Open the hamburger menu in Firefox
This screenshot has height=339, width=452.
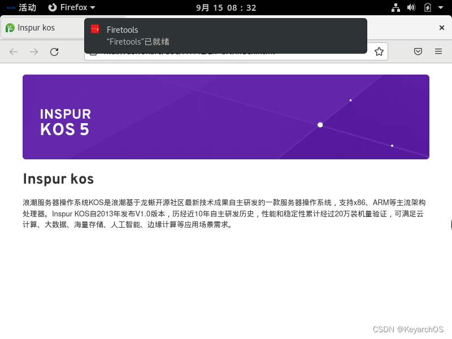pyautogui.click(x=438, y=51)
